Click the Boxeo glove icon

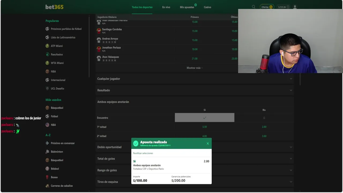coord(47,177)
